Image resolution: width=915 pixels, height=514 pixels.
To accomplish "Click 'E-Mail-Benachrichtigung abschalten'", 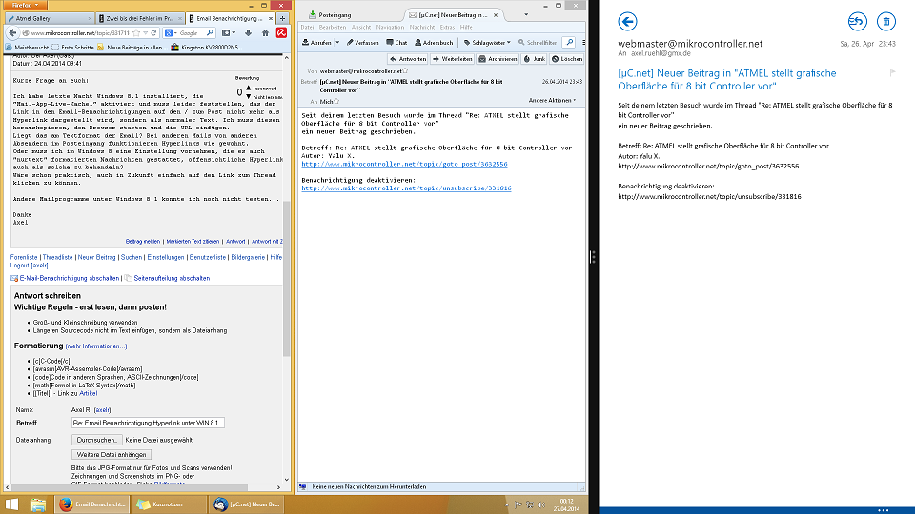I will coord(69,279).
